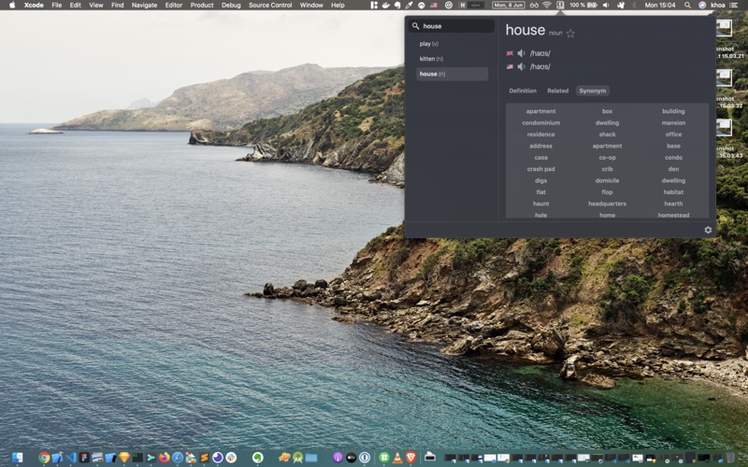Open the Apple menu
748x467 pixels.
(12, 6)
